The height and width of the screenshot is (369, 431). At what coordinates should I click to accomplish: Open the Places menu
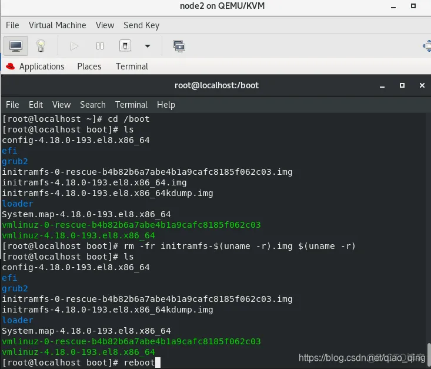coord(89,67)
